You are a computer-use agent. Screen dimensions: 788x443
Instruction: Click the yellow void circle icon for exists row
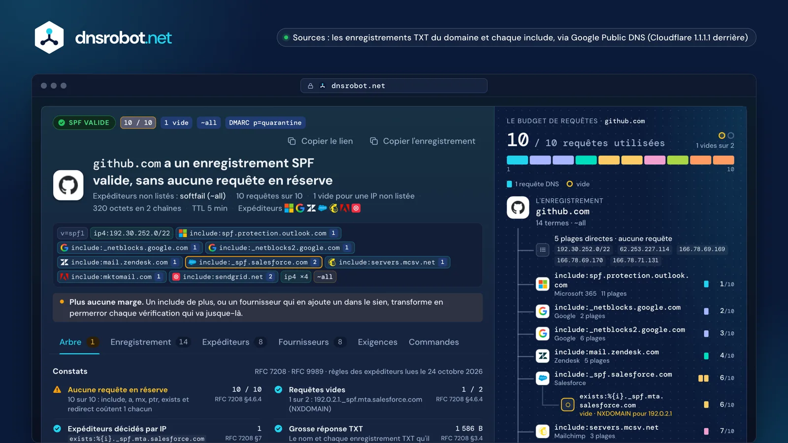point(567,405)
